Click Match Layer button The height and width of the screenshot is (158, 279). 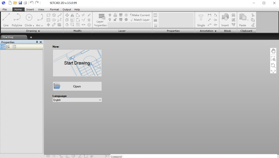pos(140,20)
